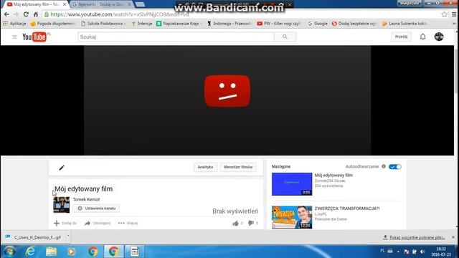Click the Udostępnij share button
The width and height of the screenshot is (459, 258).
pos(98,223)
